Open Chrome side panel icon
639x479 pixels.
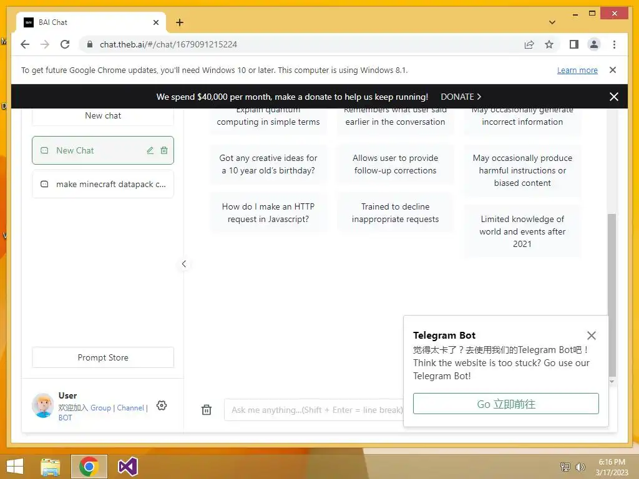tap(574, 44)
